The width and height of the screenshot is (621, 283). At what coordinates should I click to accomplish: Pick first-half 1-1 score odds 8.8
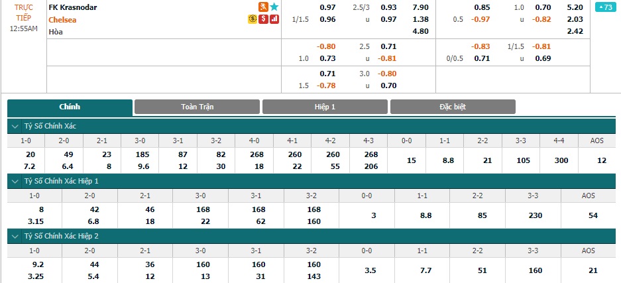422,215
